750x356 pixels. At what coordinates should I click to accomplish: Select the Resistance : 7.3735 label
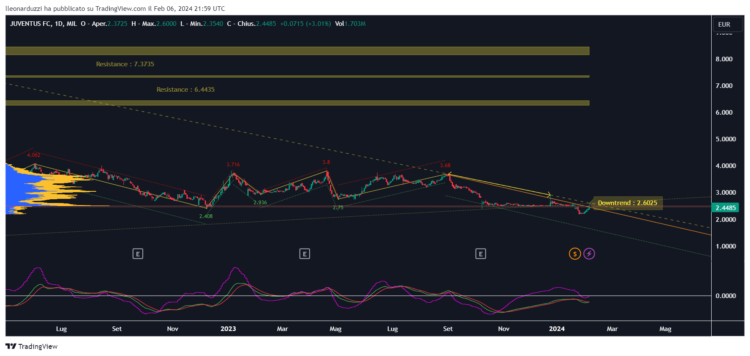click(125, 64)
